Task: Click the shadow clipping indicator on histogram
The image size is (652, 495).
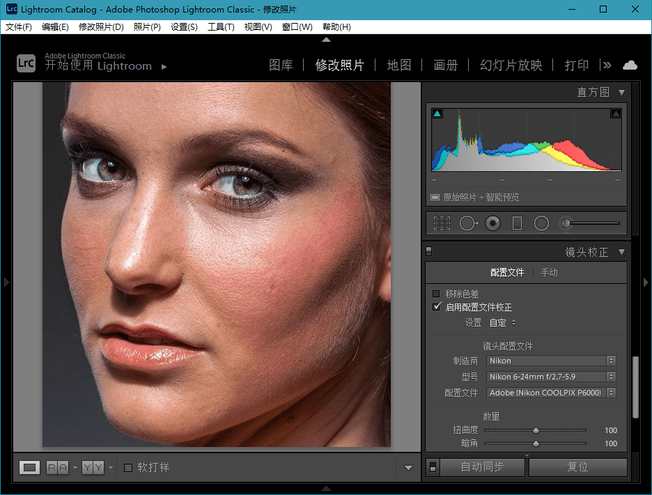Action: tap(436, 112)
